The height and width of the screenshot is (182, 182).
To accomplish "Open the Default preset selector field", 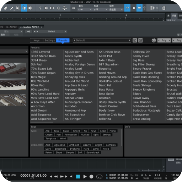I will pos(102,41).
